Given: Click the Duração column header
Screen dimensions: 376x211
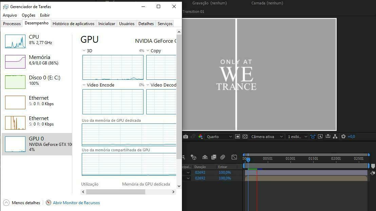Looking at the screenshot, I should point(200,167).
